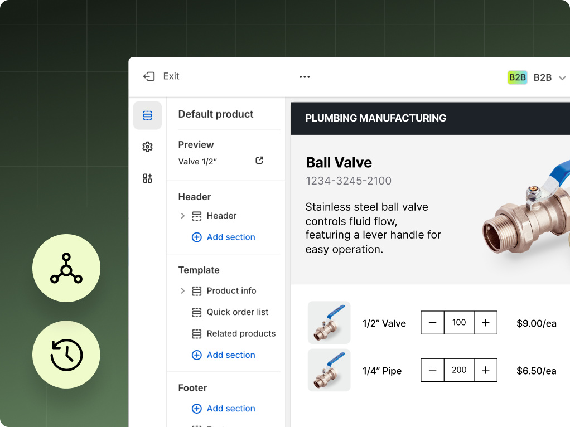Open the App embeds sidebar icon
This screenshot has width=570, height=427.
click(147, 178)
